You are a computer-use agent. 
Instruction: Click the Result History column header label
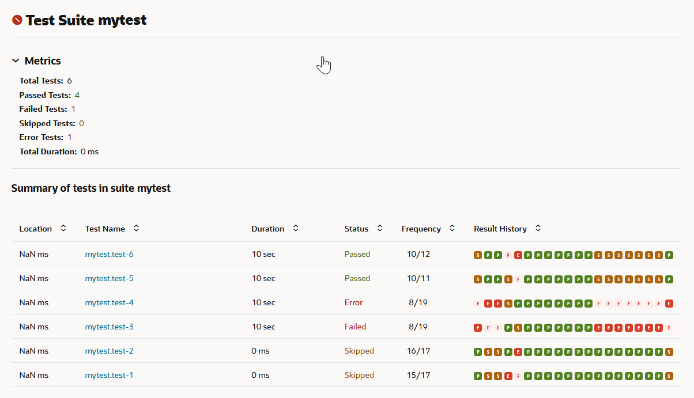pos(500,229)
